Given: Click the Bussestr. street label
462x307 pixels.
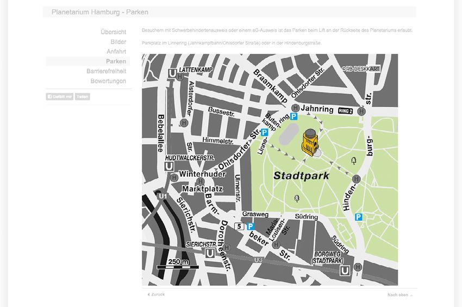Looking at the screenshot, I should [221, 111].
